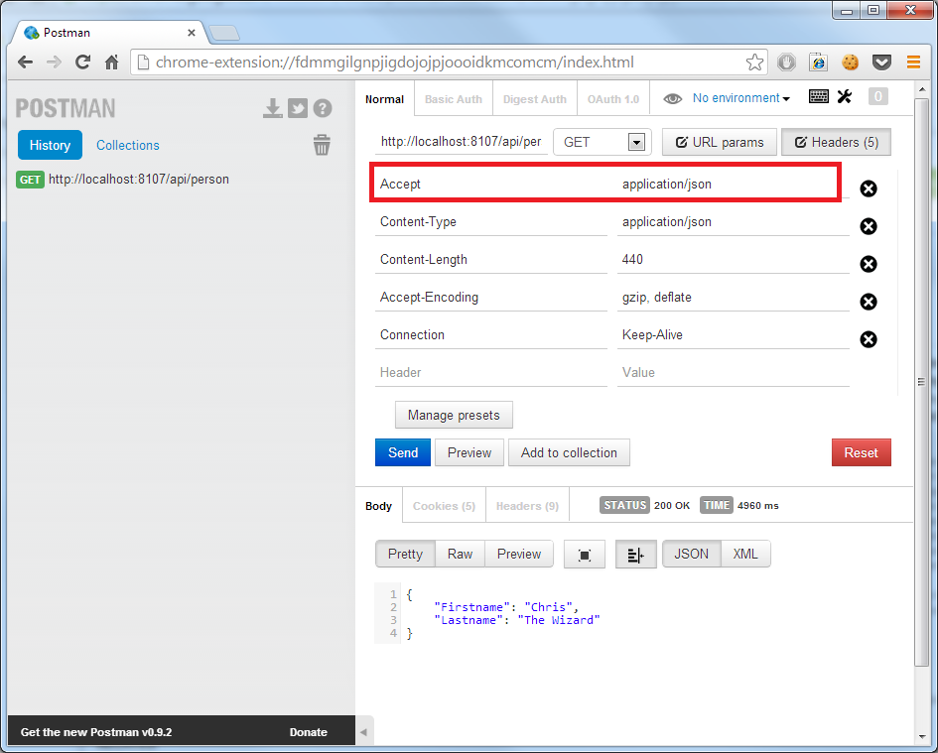Go to the browser home icon
938x753 pixels.
pyautogui.click(x=111, y=63)
